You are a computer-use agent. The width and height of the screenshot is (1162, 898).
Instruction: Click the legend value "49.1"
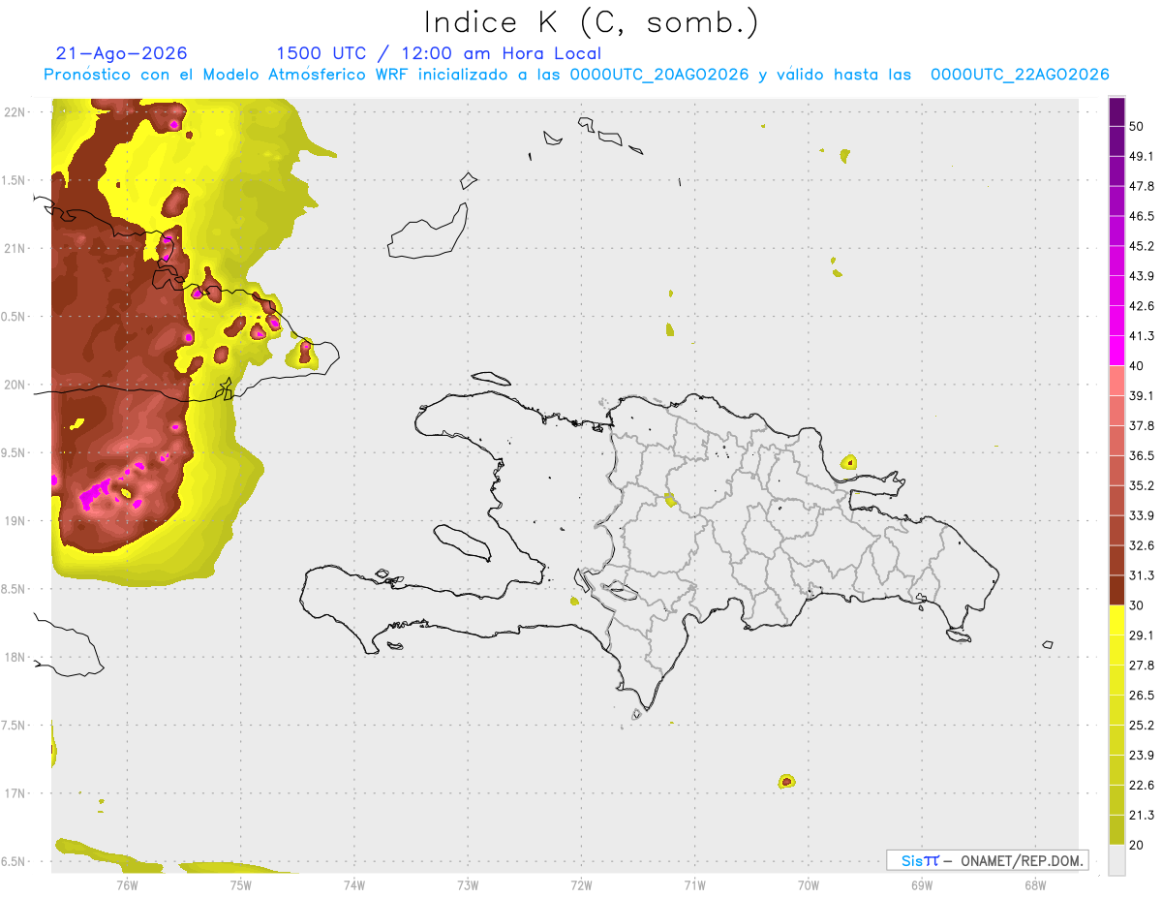point(1142,156)
